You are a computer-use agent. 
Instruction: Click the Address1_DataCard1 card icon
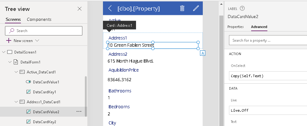(22, 102)
